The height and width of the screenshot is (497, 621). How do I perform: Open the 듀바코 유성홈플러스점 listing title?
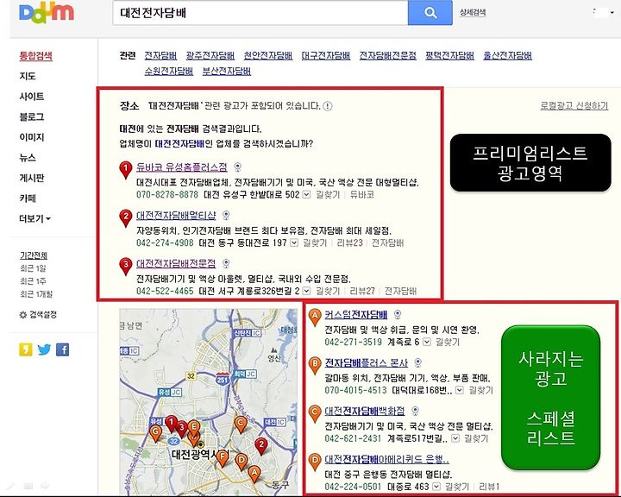[x=182, y=167]
